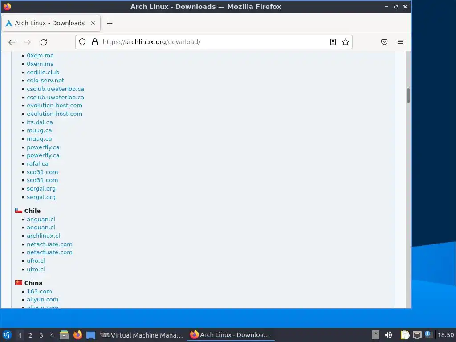The image size is (456, 342).
Task: Click the blue show-desktop icon in taskbar
Action: point(91,335)
